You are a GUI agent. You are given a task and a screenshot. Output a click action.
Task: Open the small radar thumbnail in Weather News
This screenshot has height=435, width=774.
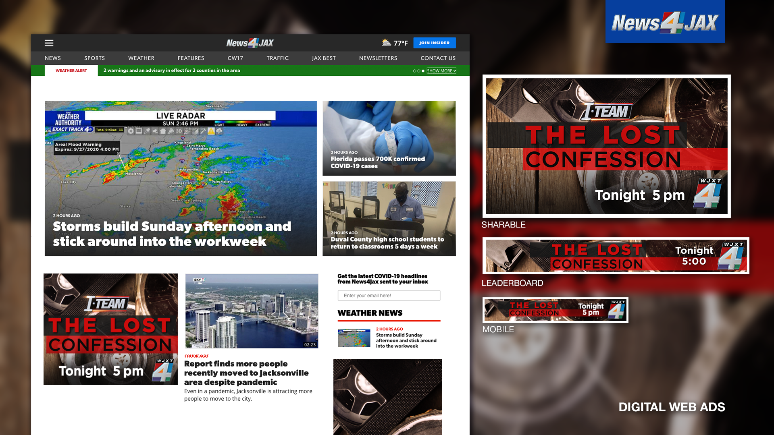coord(354,338)
